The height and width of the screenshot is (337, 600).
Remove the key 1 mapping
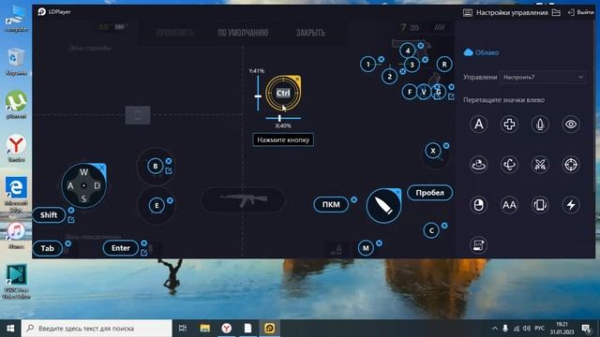[382, 59]
